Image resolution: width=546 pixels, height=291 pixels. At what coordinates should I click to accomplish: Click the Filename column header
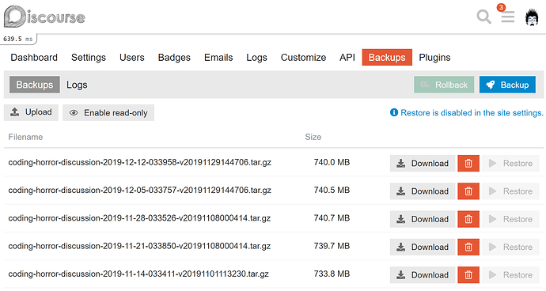25,137
